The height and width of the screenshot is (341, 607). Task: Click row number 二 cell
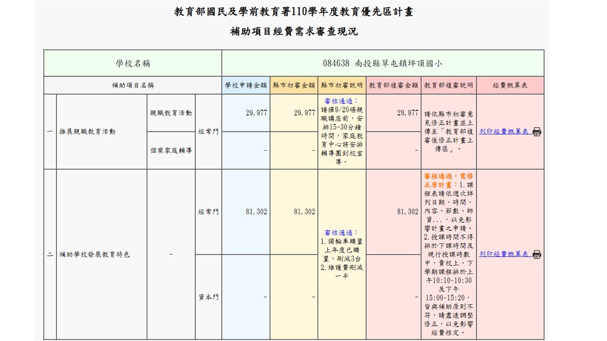click(50, 254)
